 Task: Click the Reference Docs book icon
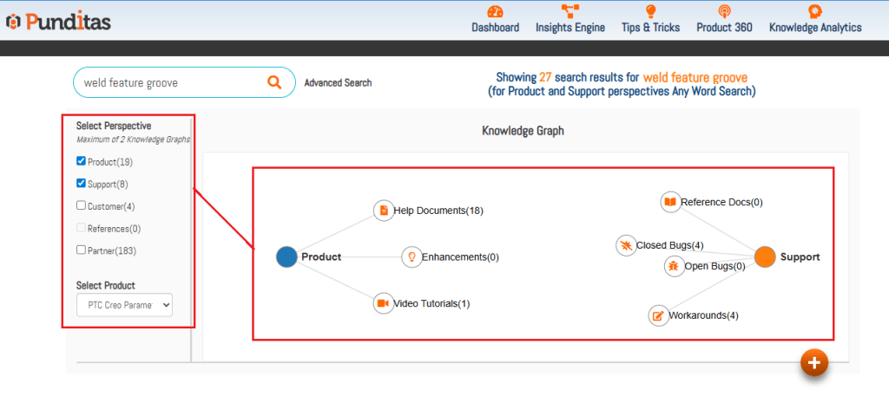(x=669, y=202)
